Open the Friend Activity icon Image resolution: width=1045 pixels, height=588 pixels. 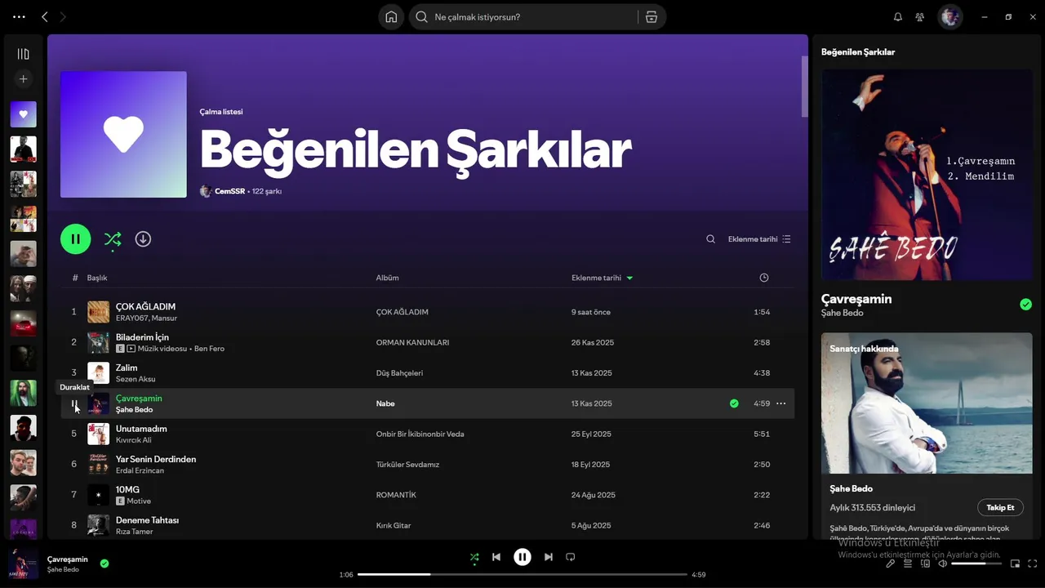click(920, 17)
